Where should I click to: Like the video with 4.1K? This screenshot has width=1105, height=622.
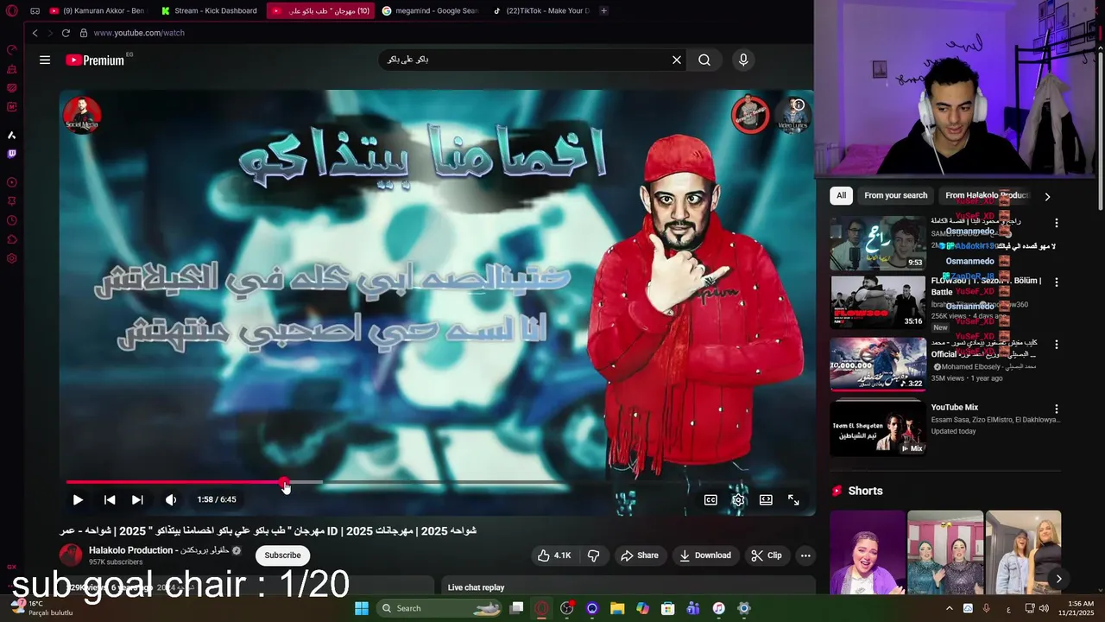click(x=554, y=555)
